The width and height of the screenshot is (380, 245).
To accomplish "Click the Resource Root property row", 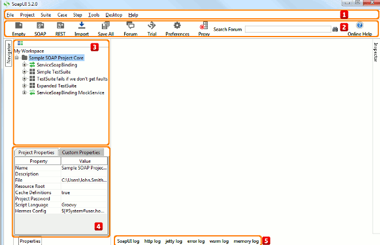I will pos(61,186).
